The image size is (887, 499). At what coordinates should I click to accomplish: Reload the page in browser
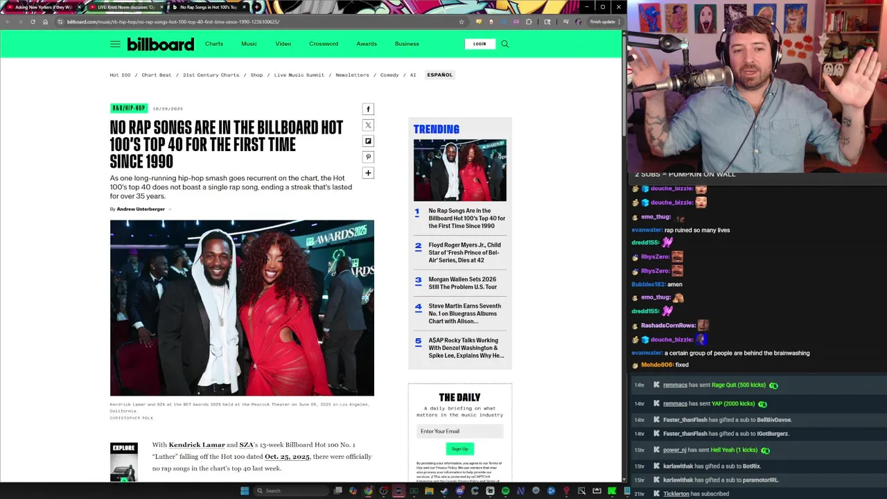[33, 21]
